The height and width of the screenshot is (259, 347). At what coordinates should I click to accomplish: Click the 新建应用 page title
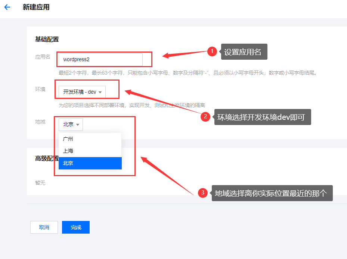coord(36,7)
